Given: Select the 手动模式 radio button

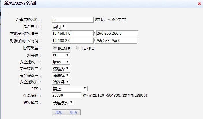Looking at the screenshot, I should click(77, 48).
